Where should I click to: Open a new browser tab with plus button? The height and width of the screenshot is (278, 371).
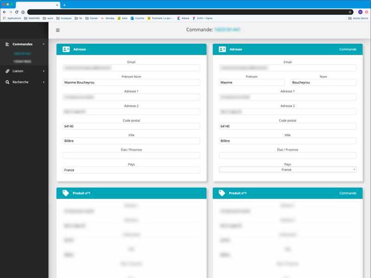pos(64,5)
